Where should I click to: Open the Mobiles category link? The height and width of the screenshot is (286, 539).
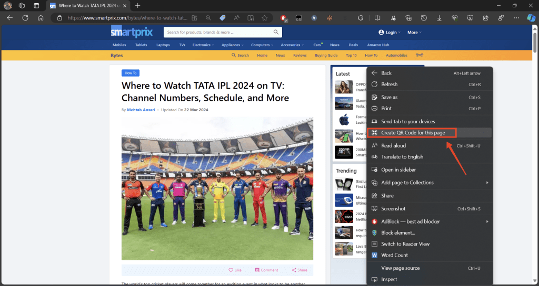tap(119, 45)
